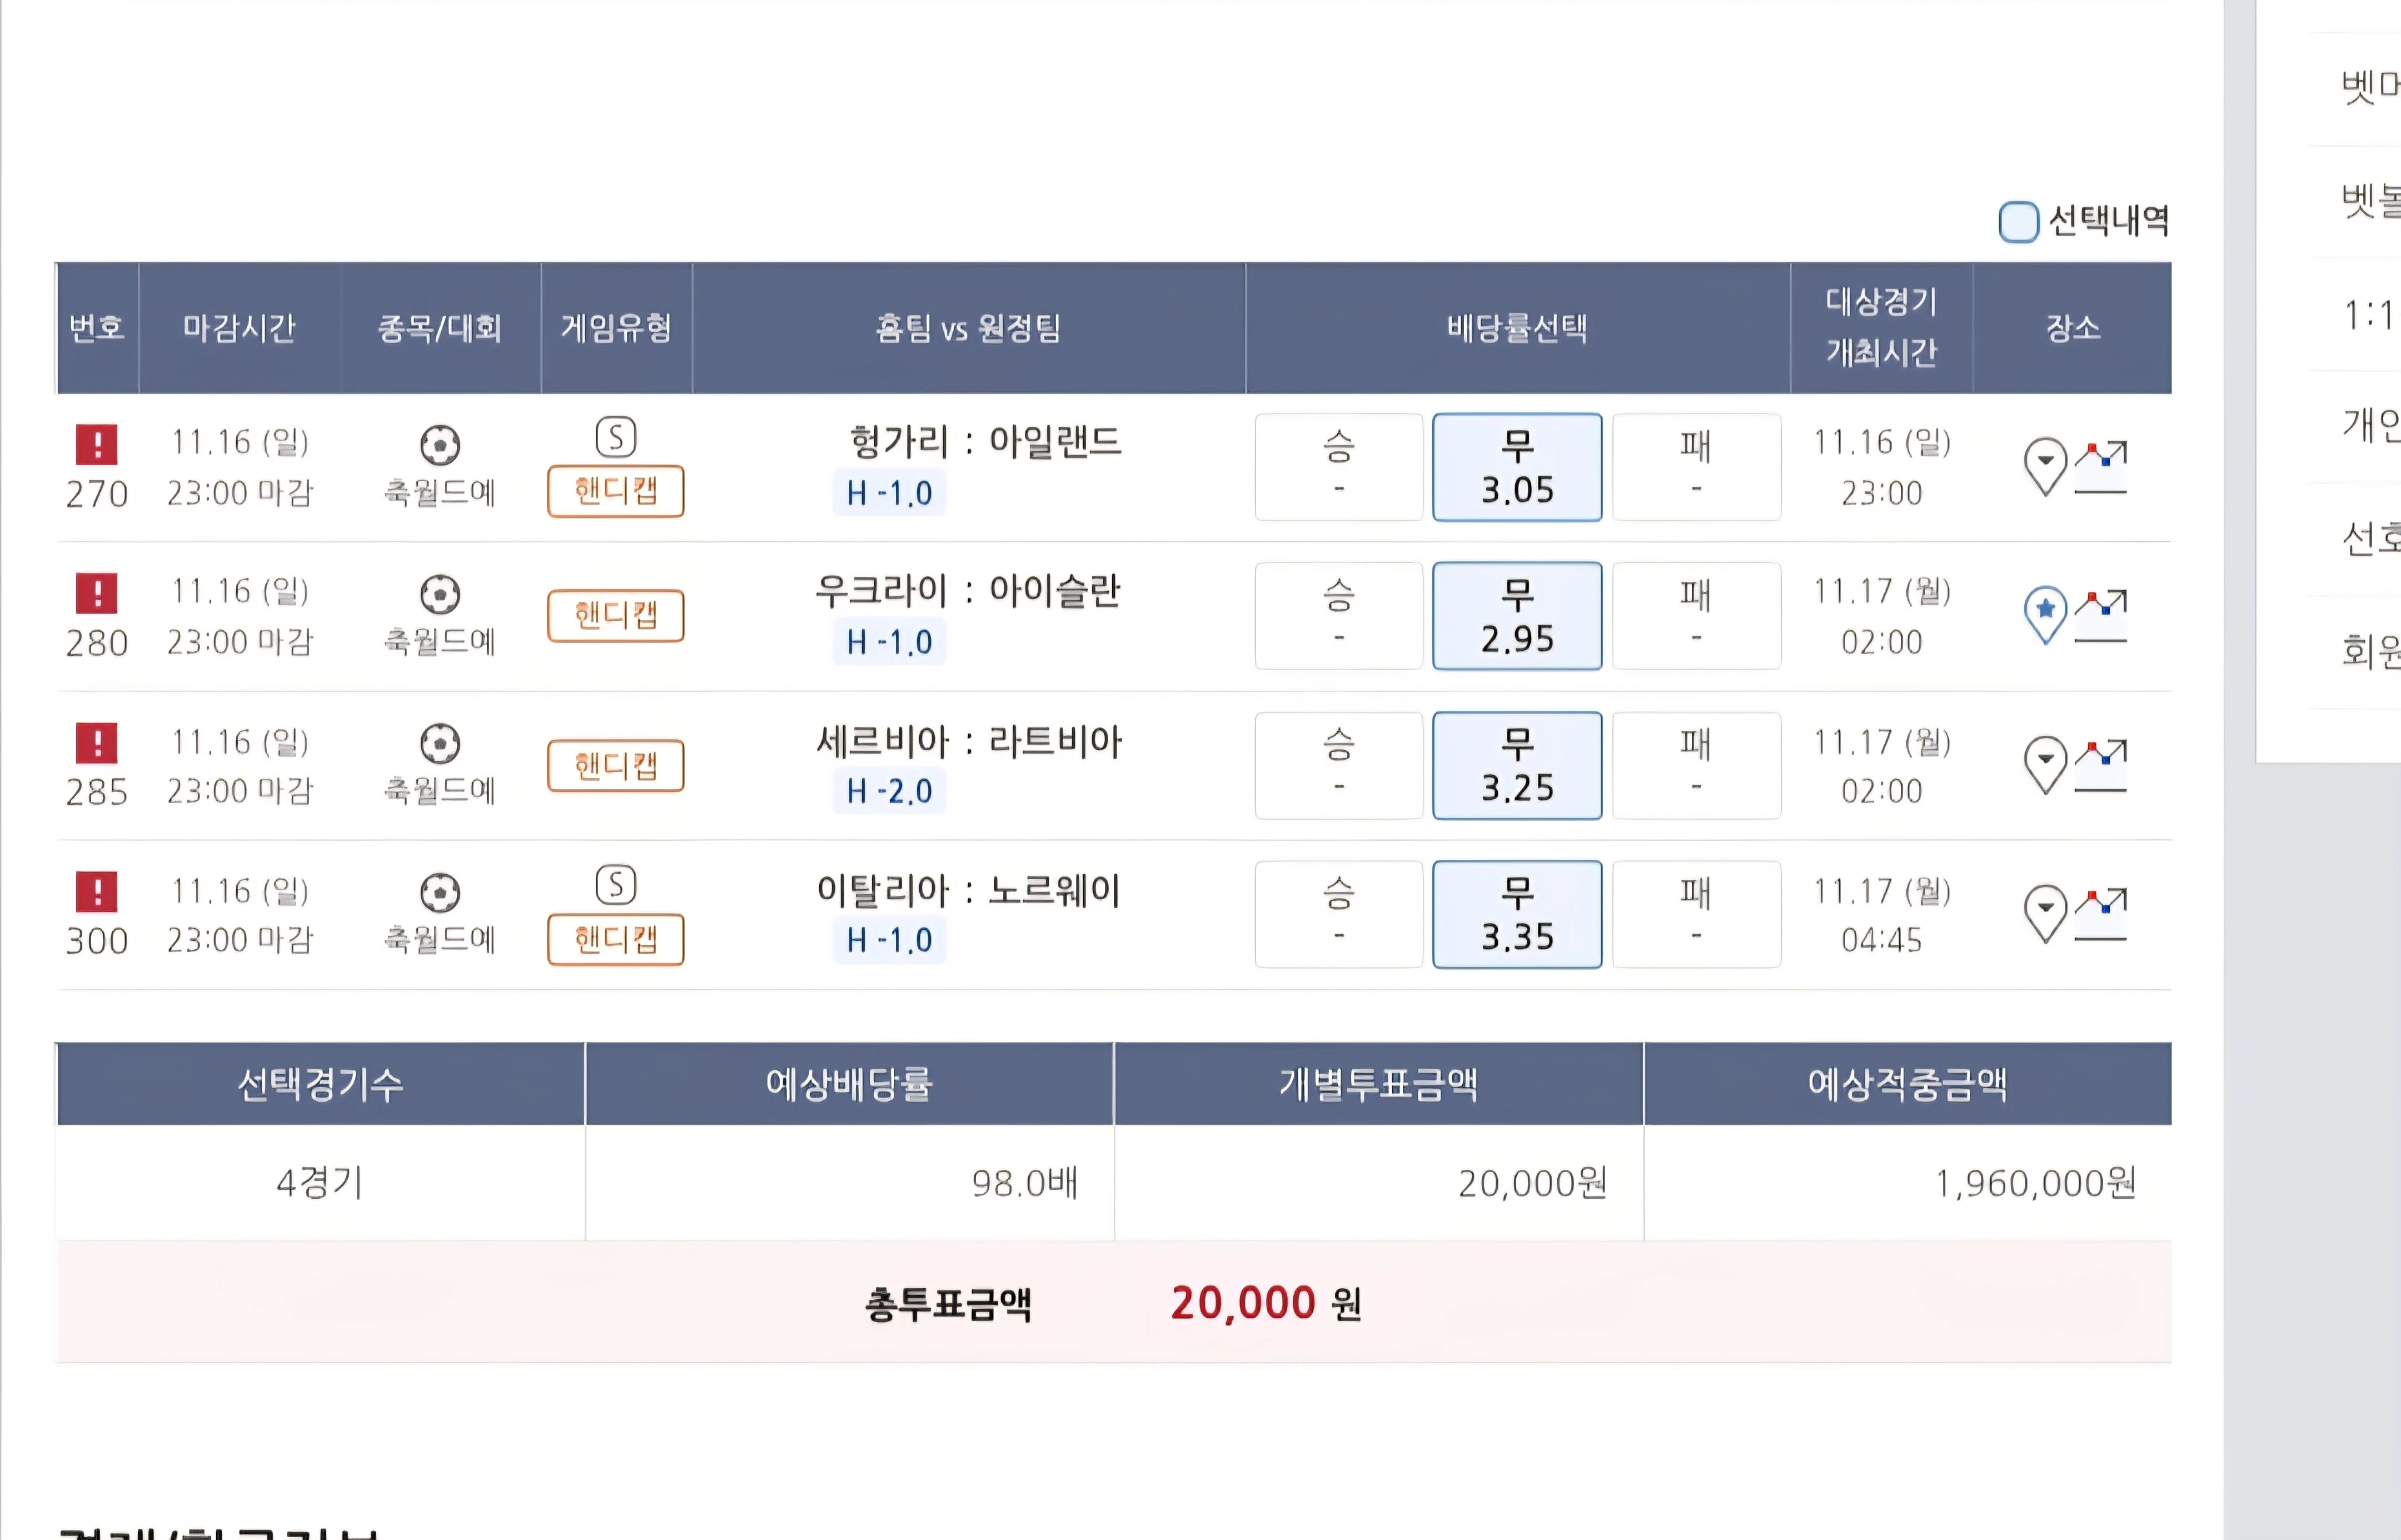The image size is (2401, 1540).
Task: Select 승 option for Serbia match
Action: (1339, 765)
